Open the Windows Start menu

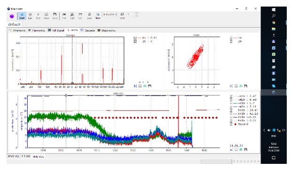(274, 10)
